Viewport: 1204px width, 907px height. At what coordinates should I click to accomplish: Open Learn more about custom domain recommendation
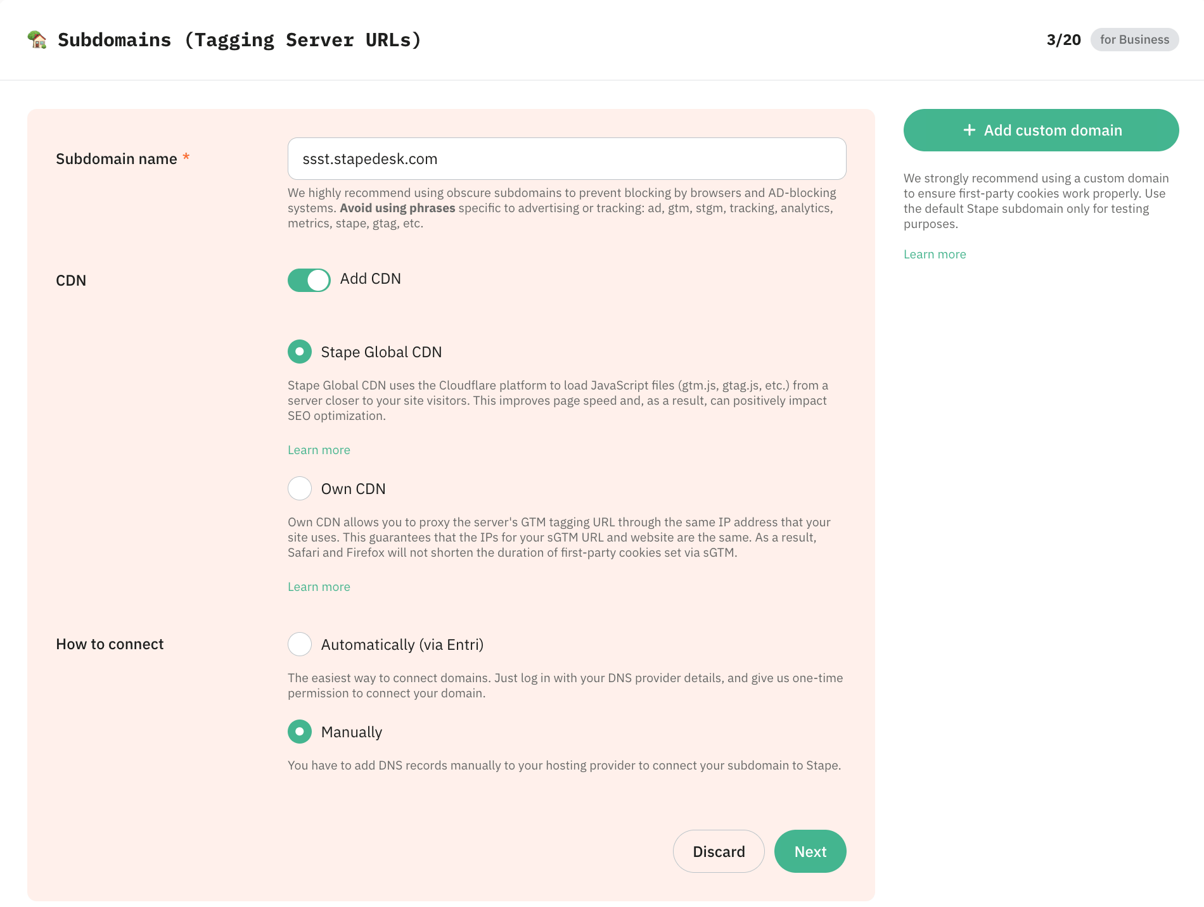(935, 254)
